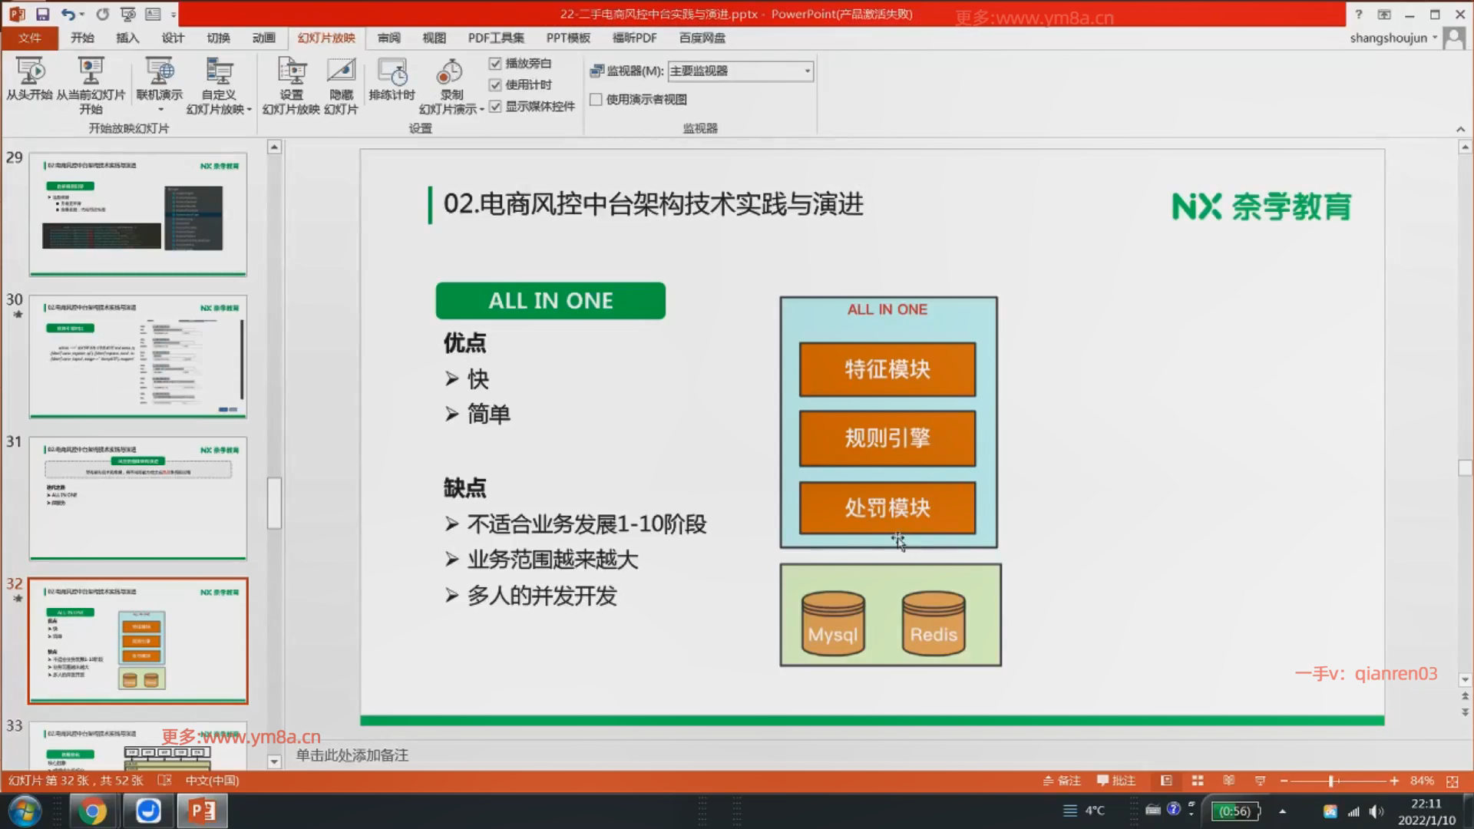This screenshot has height=829, width=1474.
Task: Select slide 30 thumbnail
Action: tap(138, 357)
